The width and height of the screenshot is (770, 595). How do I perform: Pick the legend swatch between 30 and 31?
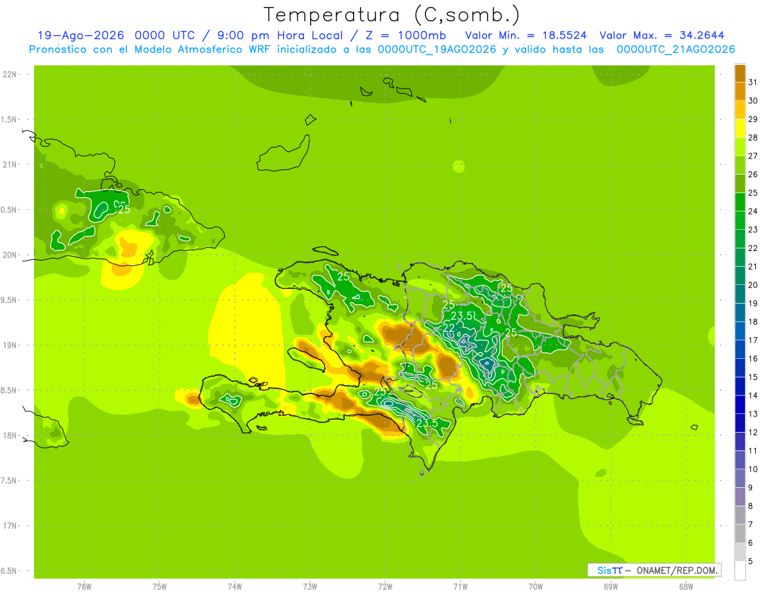click(x=740, y=91)
